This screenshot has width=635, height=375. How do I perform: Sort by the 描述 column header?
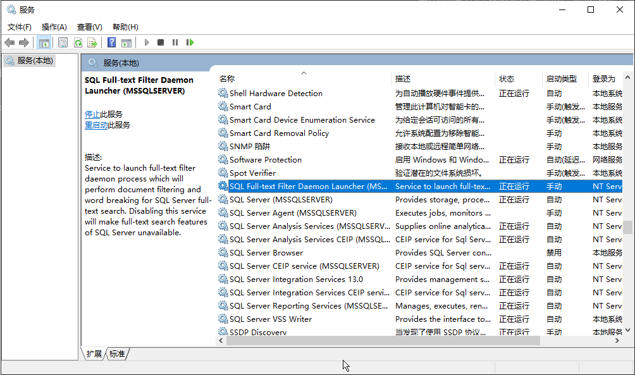[x=443, y=78]
